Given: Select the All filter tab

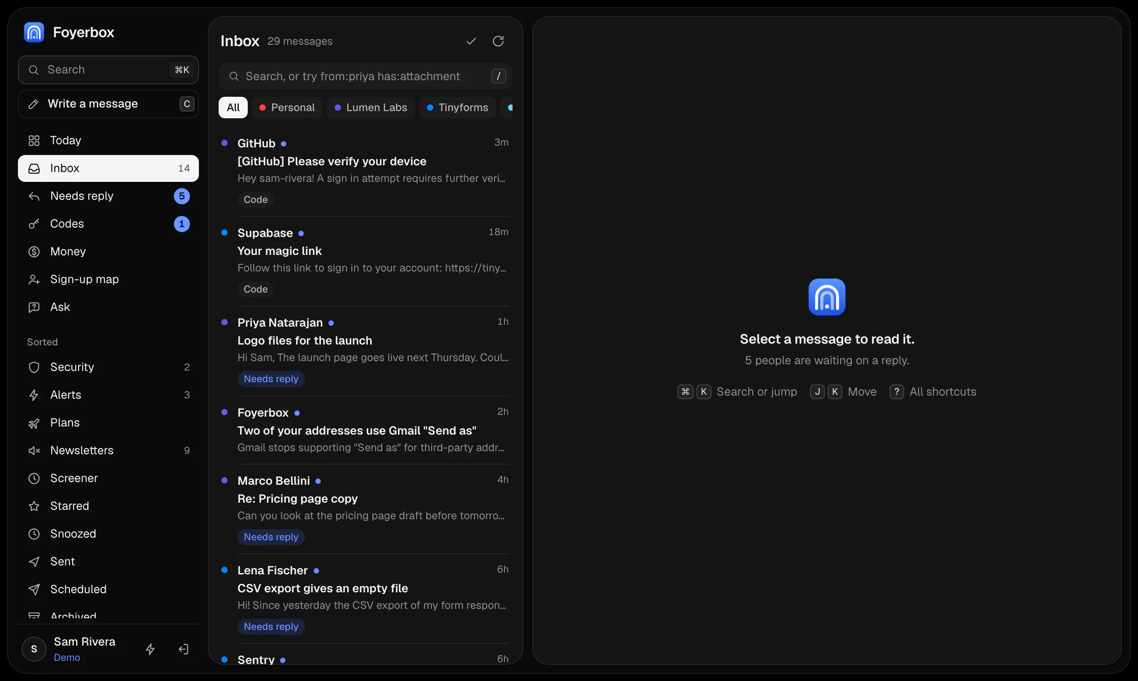Looking at the screenshot, I should (233, 108).
